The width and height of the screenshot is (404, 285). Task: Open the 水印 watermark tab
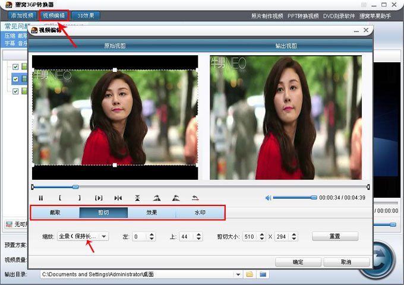pos(200,213)
